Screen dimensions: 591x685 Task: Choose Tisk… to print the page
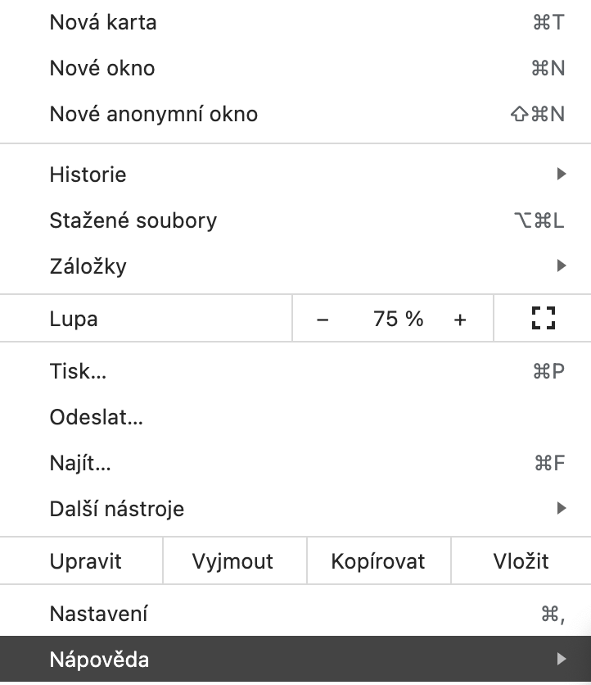(78, 371)
